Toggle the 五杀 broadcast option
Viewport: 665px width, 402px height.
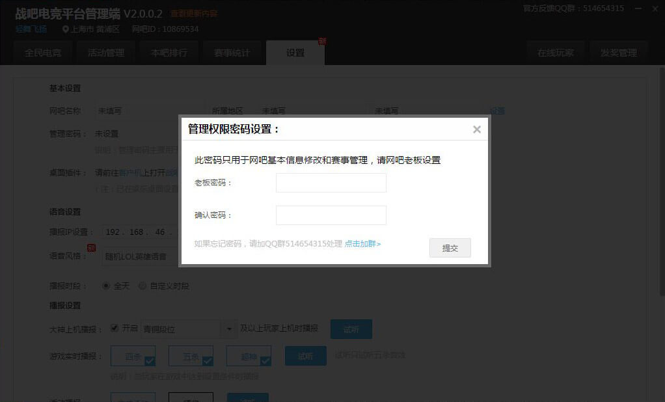tap(191, 356)
